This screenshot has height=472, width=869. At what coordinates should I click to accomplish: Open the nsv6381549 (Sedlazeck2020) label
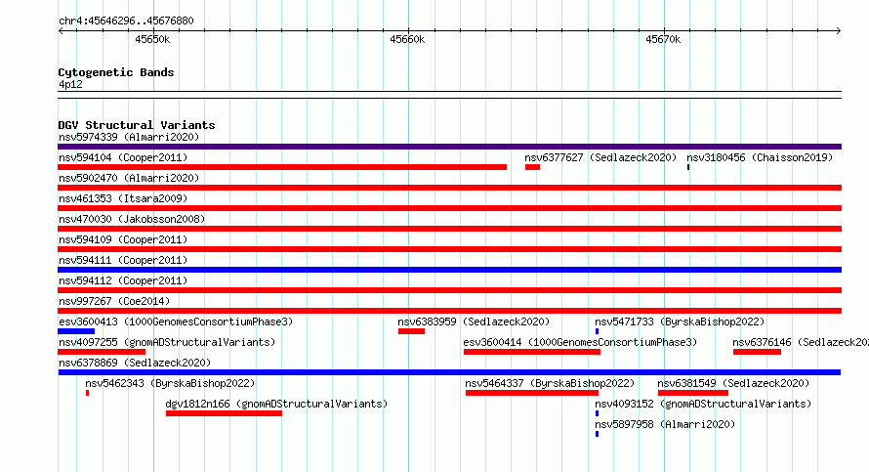[733, 383]
